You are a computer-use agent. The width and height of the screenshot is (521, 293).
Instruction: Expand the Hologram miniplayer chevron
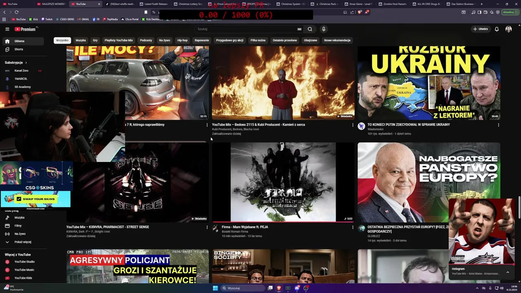coord(508,272)
